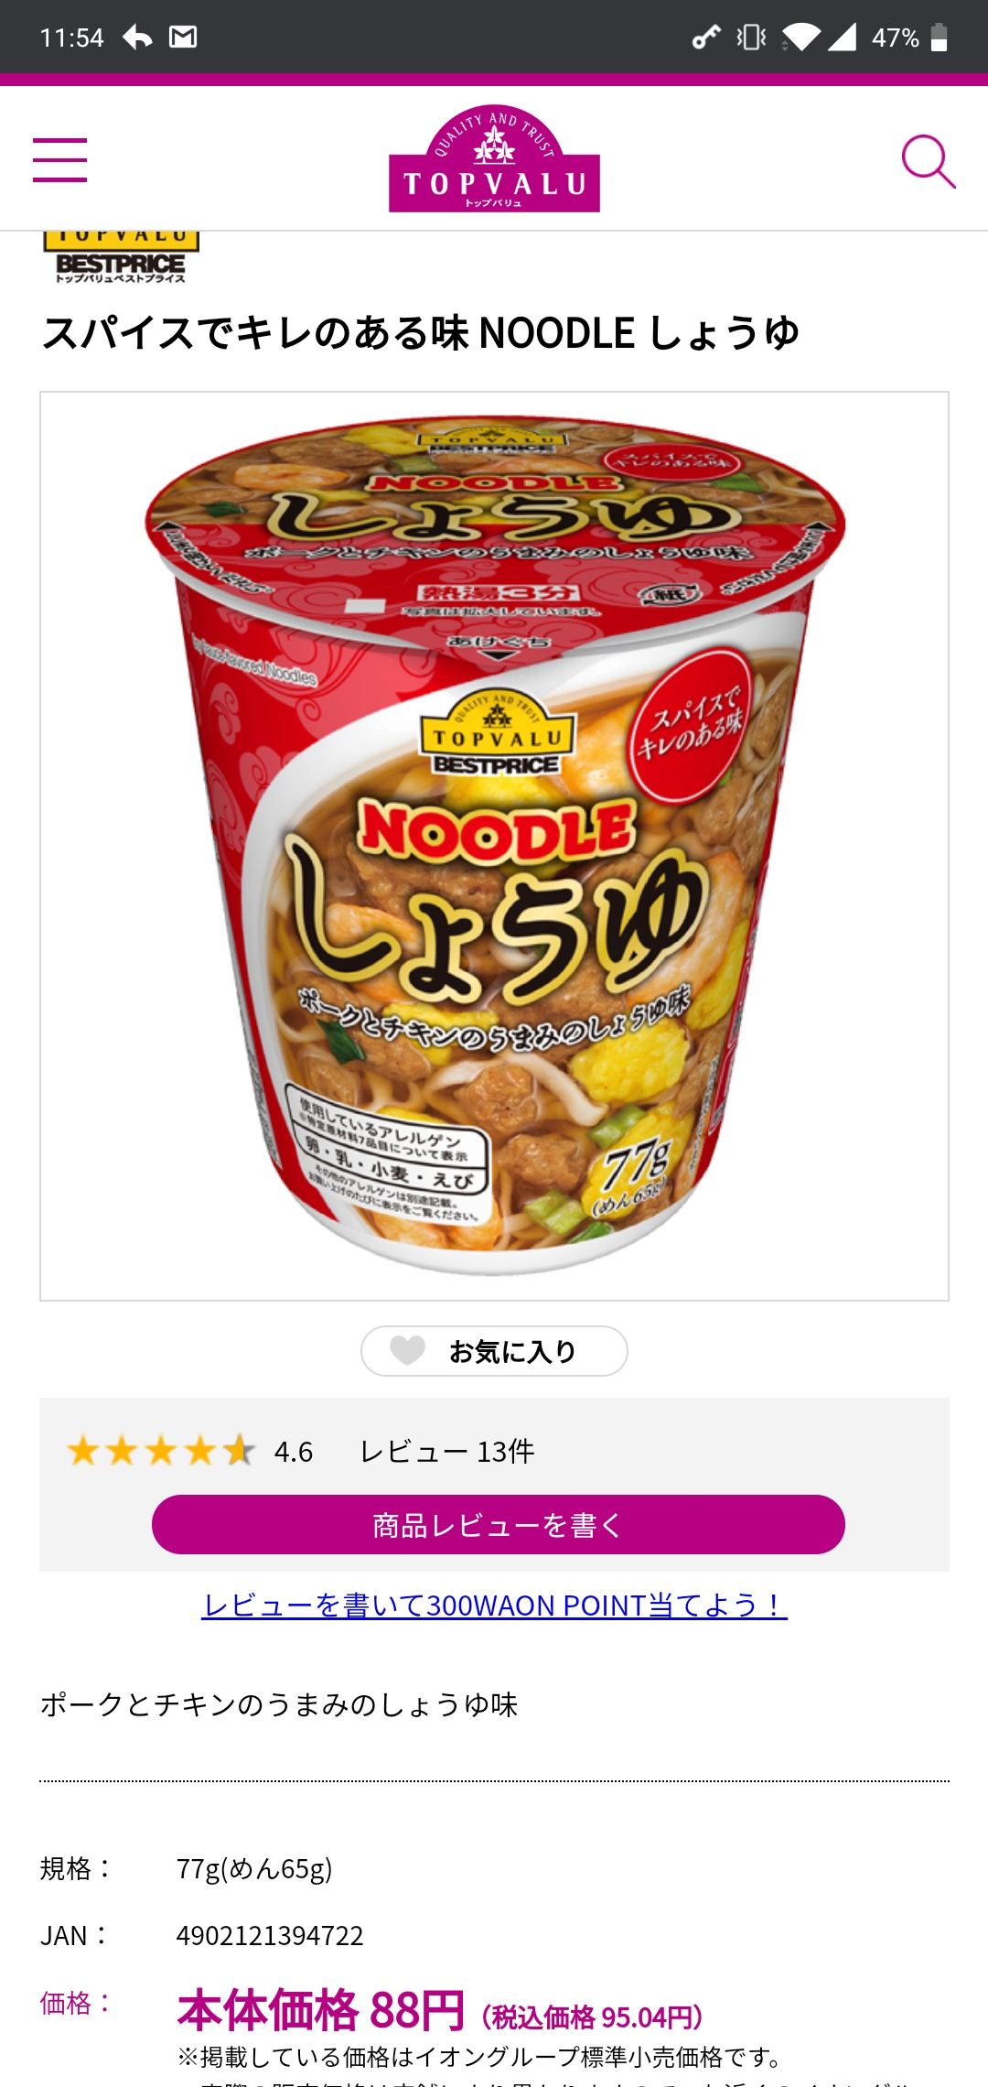Screen dimensions: 988x2087
Task: Tap the battery indicator in status bar
Action: click(939, 37)
